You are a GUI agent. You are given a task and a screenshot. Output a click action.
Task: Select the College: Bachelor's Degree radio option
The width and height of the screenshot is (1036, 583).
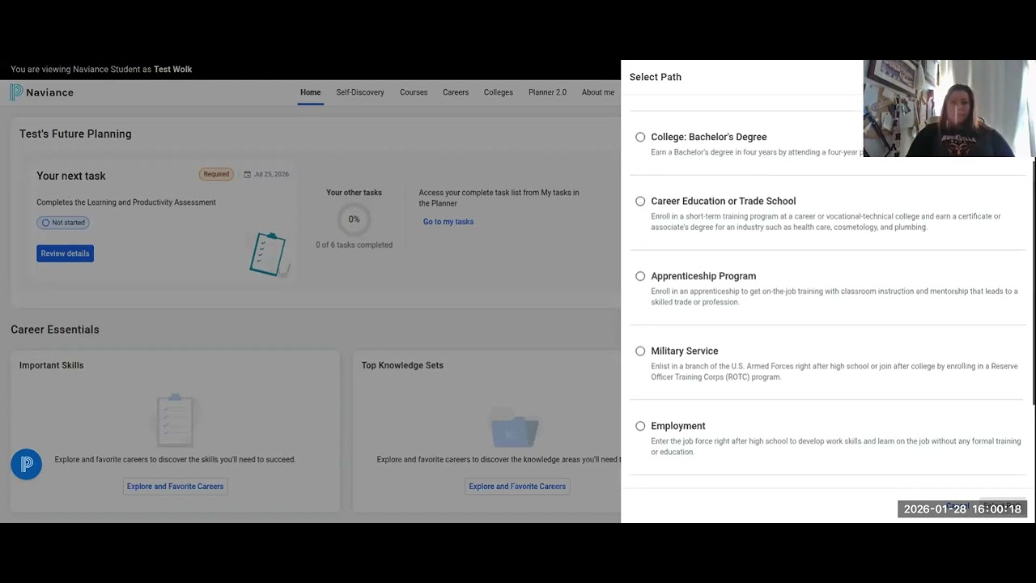coord(640,137)
